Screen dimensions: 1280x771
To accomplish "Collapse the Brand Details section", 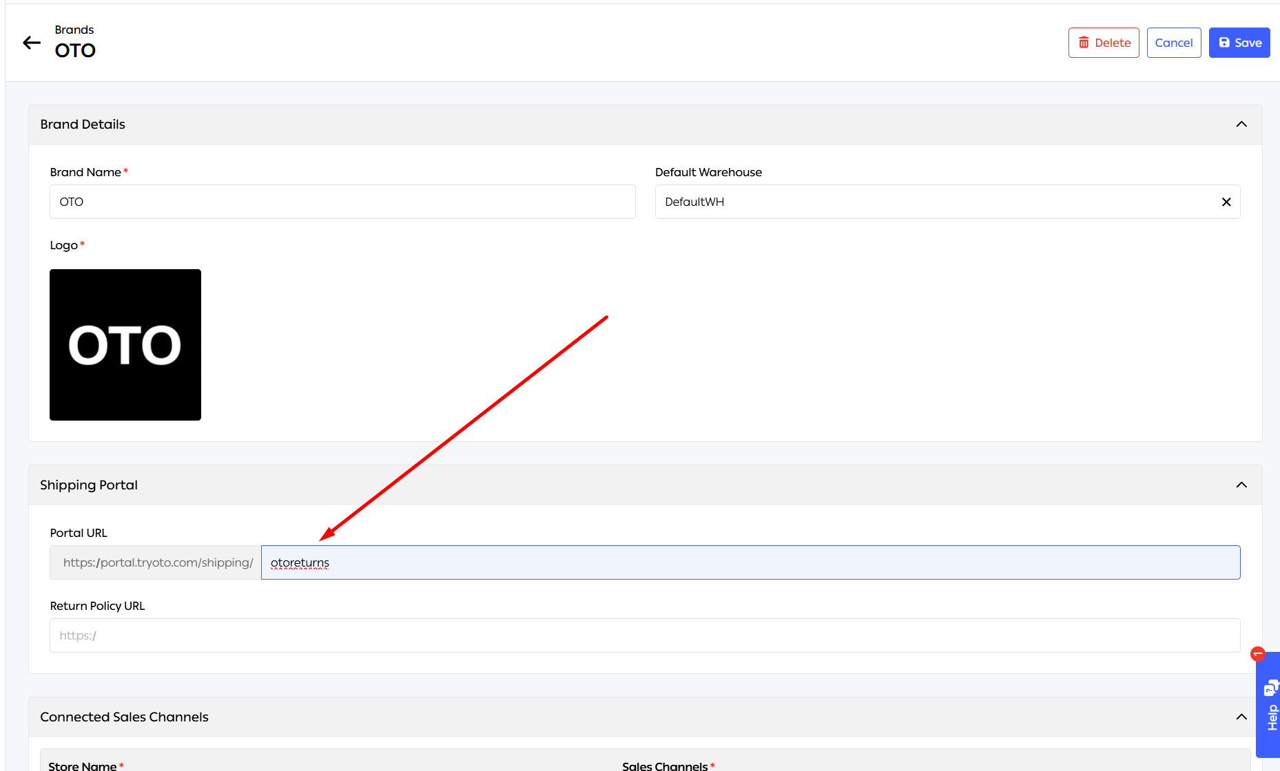I will (1241, 125).
